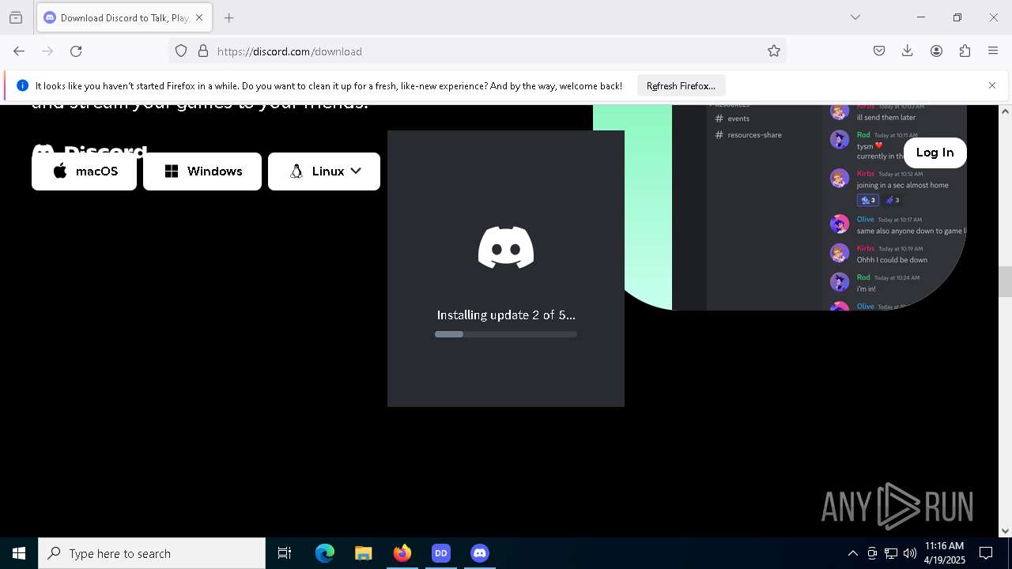The width and height of the screenshot is (1012, 569).
Task: Open the Firefox View icon at top left
Action: point(16,17)
